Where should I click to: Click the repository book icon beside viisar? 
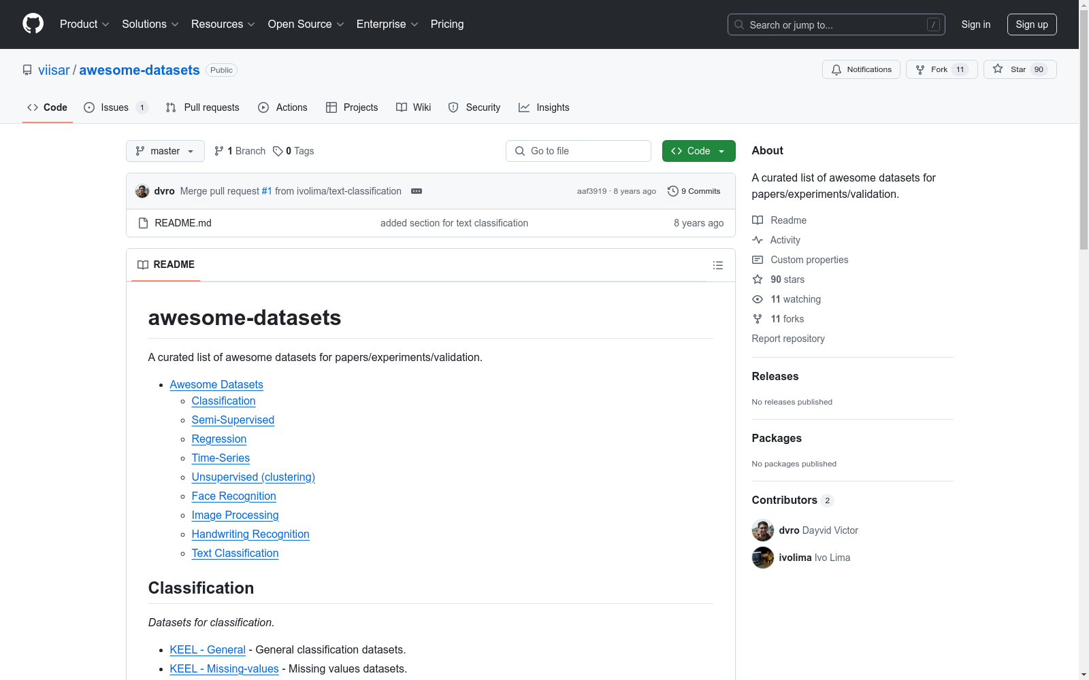click(27, 70)
